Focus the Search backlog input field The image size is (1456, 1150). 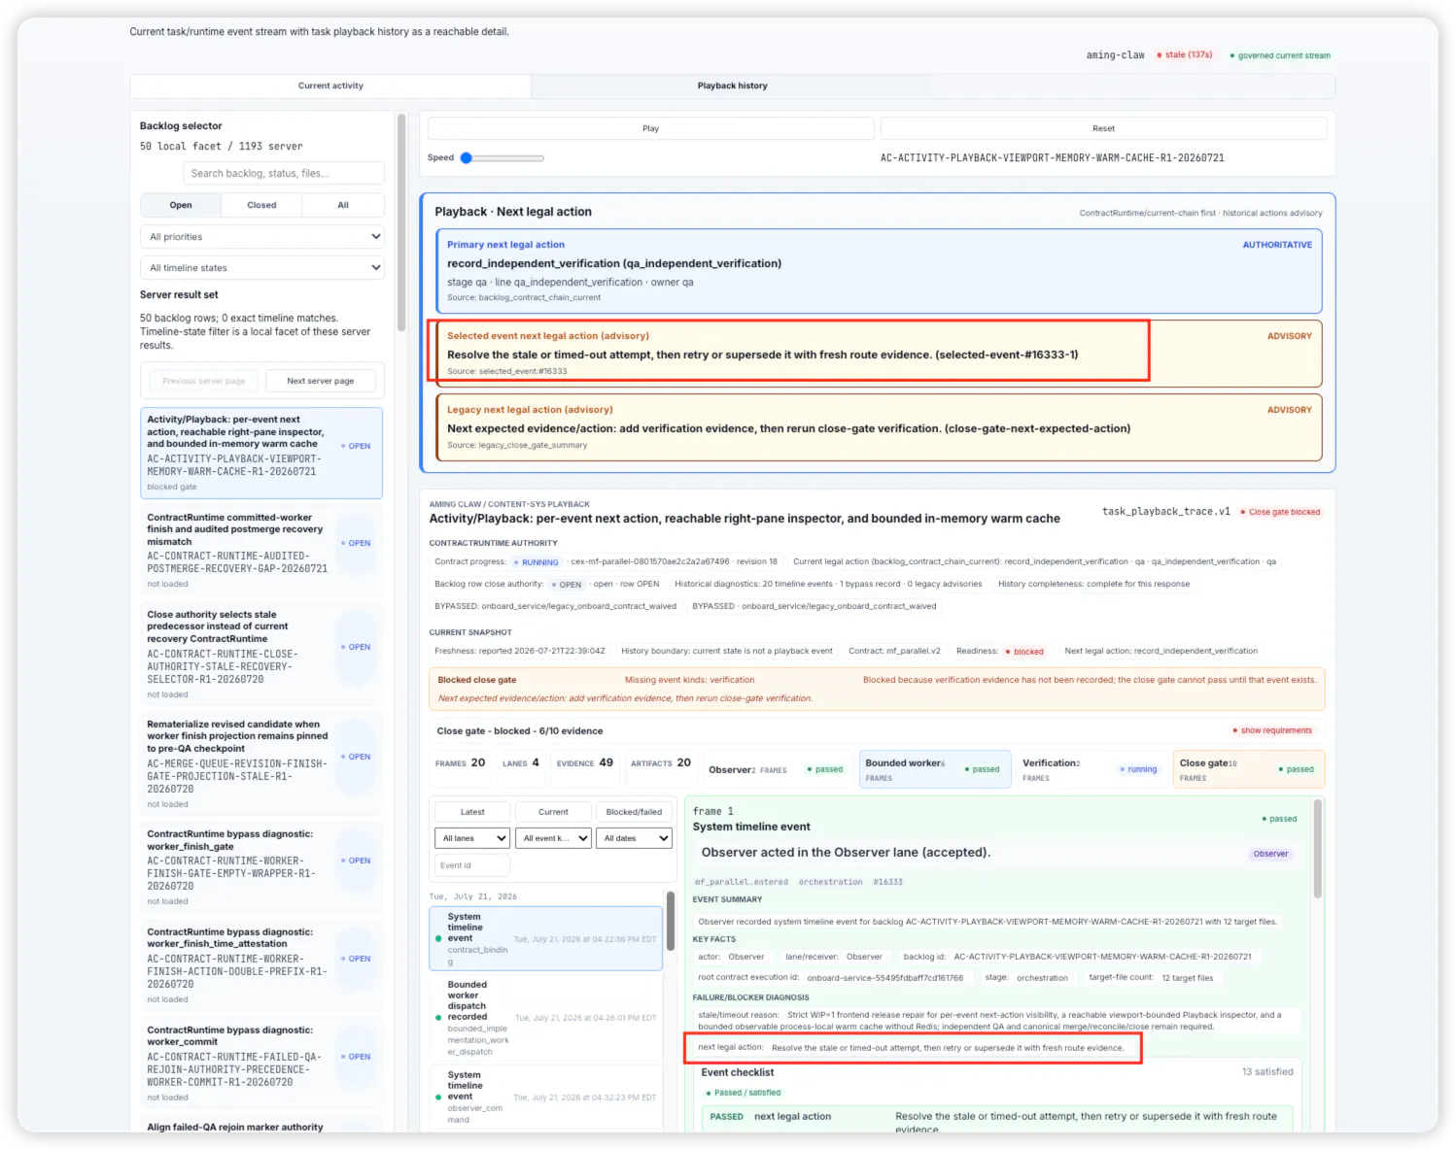point(284,173)
